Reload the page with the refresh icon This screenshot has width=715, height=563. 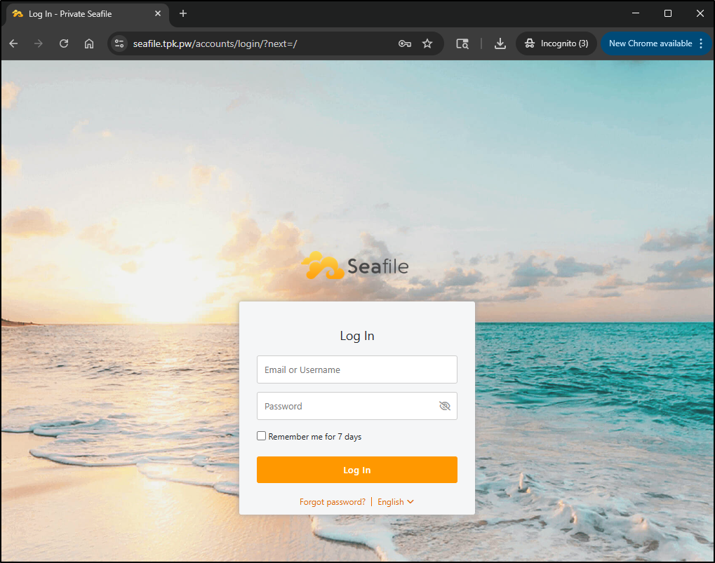tap(64, 43)
